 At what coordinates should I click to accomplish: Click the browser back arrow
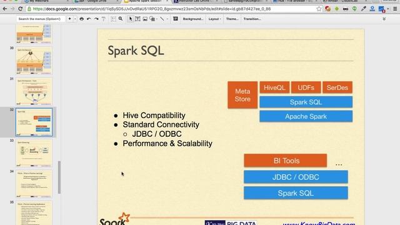coord(5,9)
